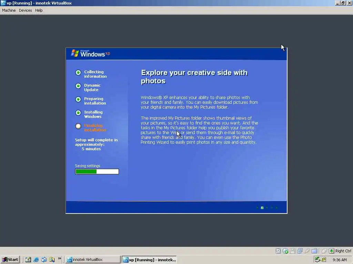Viewport: 353px width, 264px height.
Task: Click the floppy disk status icon
Action: [x=293, y=251]
